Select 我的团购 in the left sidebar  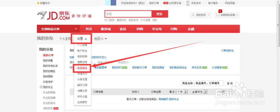(x=48, y=77)
